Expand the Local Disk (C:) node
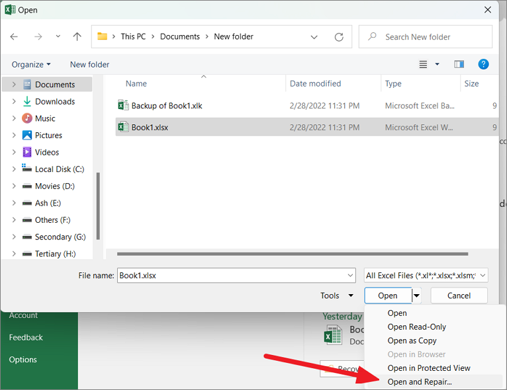 pyautogui.click(x=14, y=169)
